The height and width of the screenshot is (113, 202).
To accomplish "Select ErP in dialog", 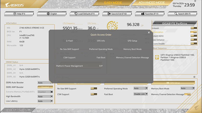I will pos(101,66).
